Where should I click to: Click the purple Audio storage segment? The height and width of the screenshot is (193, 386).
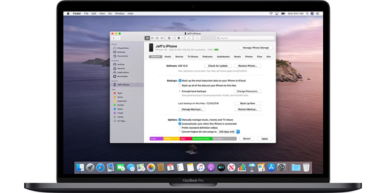[156, 139]
